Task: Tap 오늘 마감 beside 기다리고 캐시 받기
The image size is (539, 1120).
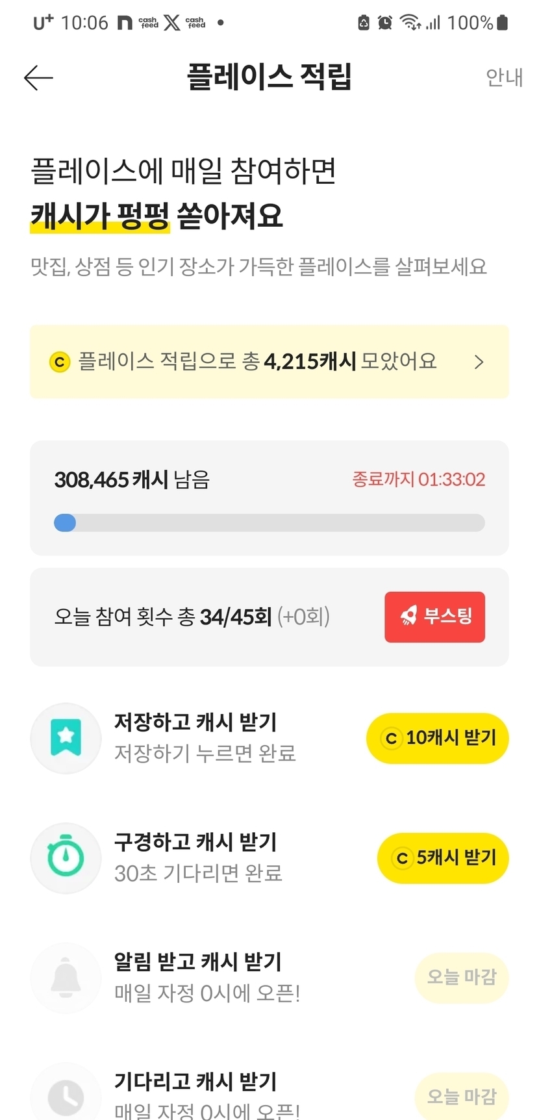Action: (x=461, y=1096)
